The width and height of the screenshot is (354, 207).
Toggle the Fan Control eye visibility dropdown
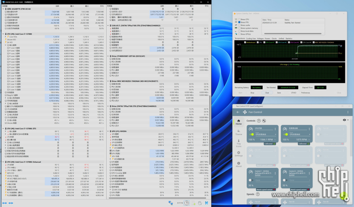click(346, 120)
